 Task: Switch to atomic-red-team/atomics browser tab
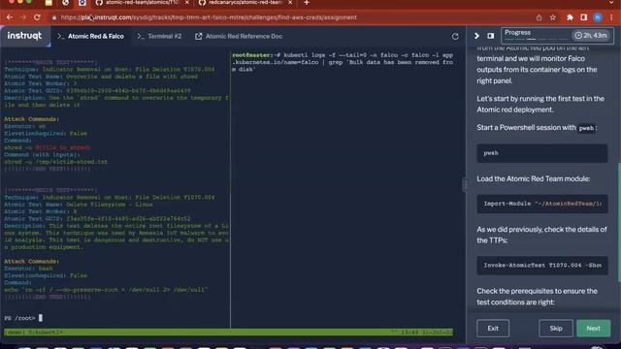pos(142,3)
